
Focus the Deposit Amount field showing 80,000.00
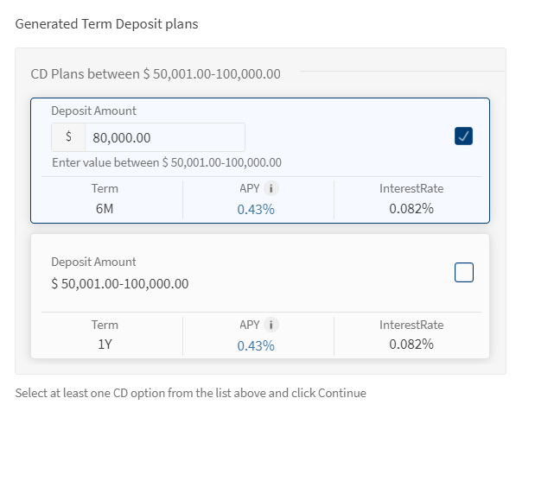coord(164,138)
